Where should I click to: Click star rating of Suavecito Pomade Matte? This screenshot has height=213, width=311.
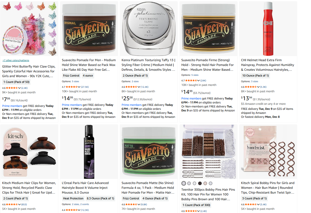click(131, 204)
